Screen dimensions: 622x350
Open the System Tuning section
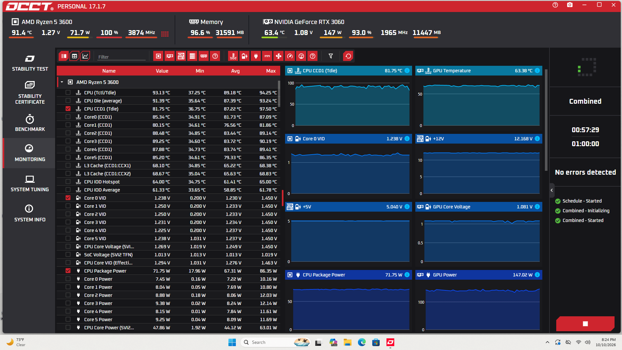(30, 183)
